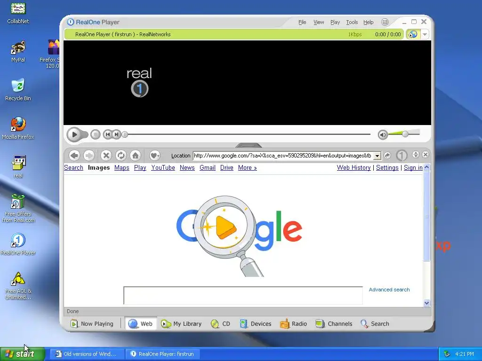Click the Mozilla Firefox desktop icon

coord(18,128)
